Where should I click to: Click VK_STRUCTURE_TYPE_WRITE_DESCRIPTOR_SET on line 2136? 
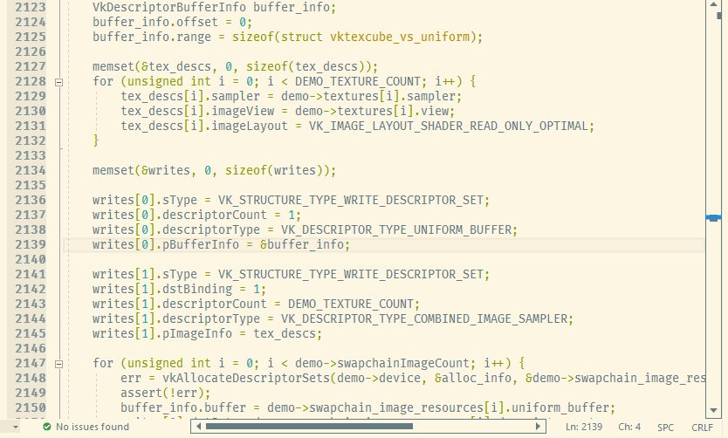click(x=351, y=201)
